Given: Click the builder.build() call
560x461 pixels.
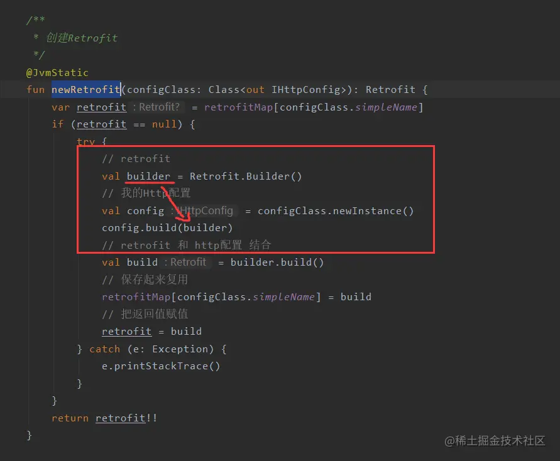Looking at the screenshot, I should click(x=277, y=263).
